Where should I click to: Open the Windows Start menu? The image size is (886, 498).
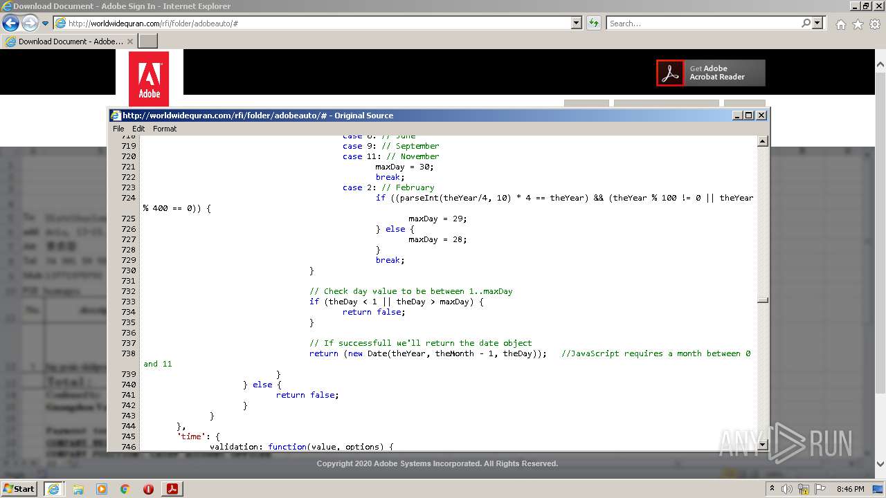pyautogui.click(x=19, y=488)
